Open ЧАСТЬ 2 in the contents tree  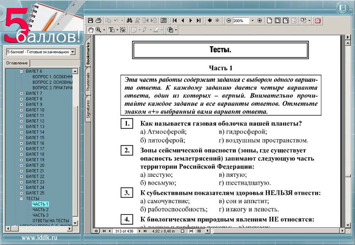point(40,210)
